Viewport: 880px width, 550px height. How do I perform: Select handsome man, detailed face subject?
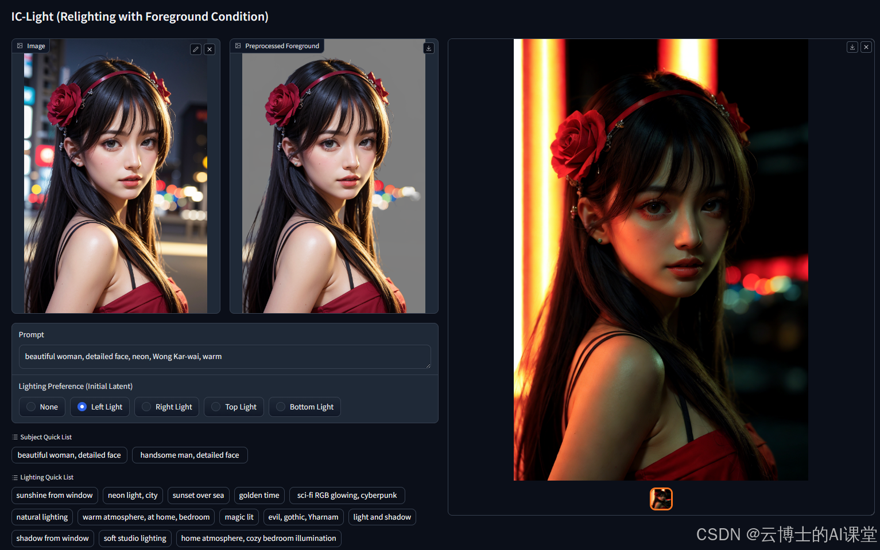(189, 455)
